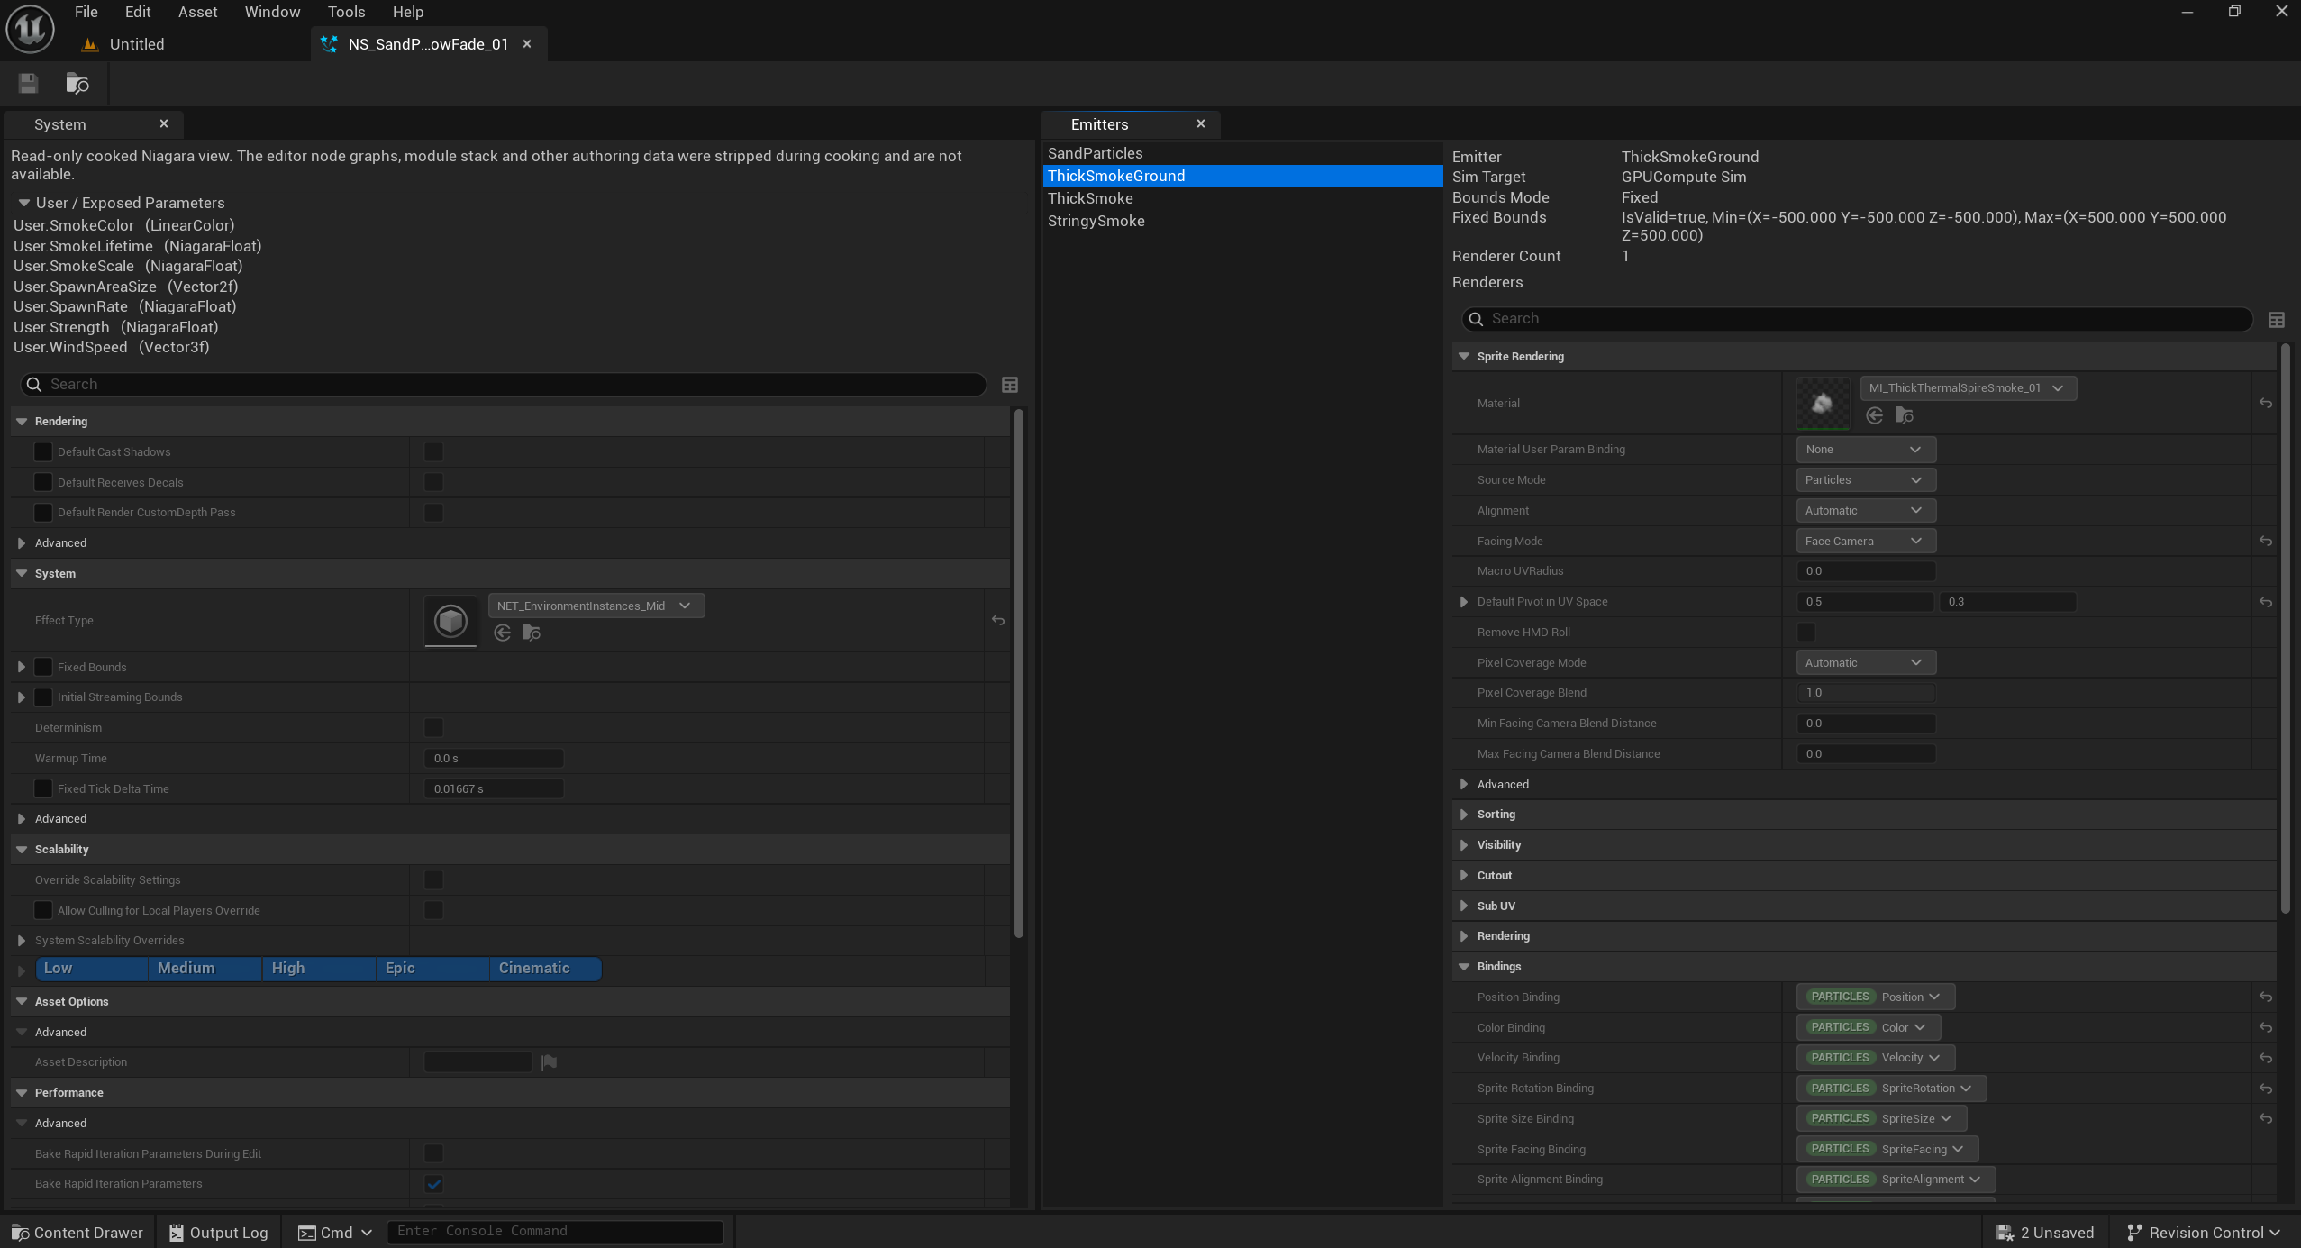Choose the Low scalability level

pos(92,969)
